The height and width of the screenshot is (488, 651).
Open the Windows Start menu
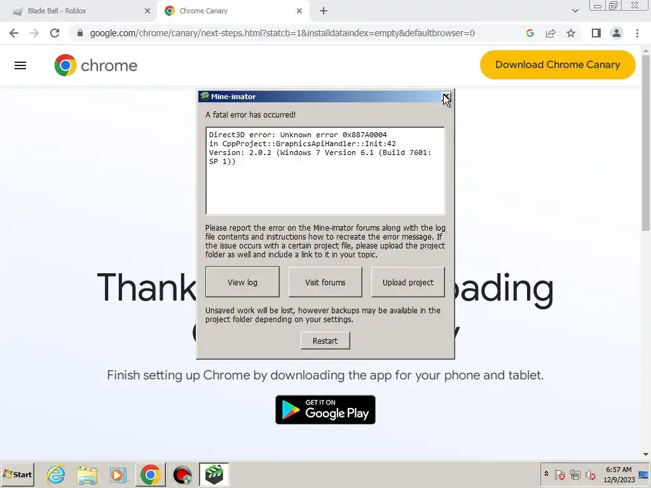coord(17,474)
